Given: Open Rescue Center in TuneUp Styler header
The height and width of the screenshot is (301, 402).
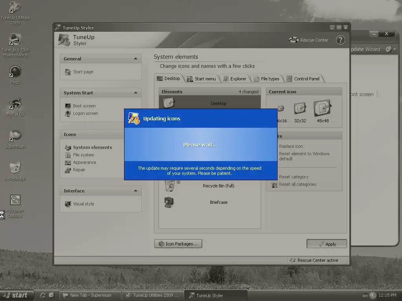Looking at the screenshot, I should click(x=309, y=40).
